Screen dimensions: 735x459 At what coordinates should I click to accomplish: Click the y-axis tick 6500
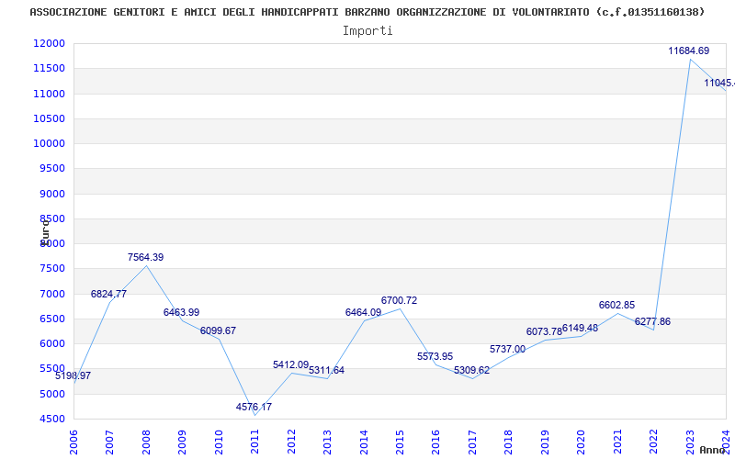tap(52, 319)
